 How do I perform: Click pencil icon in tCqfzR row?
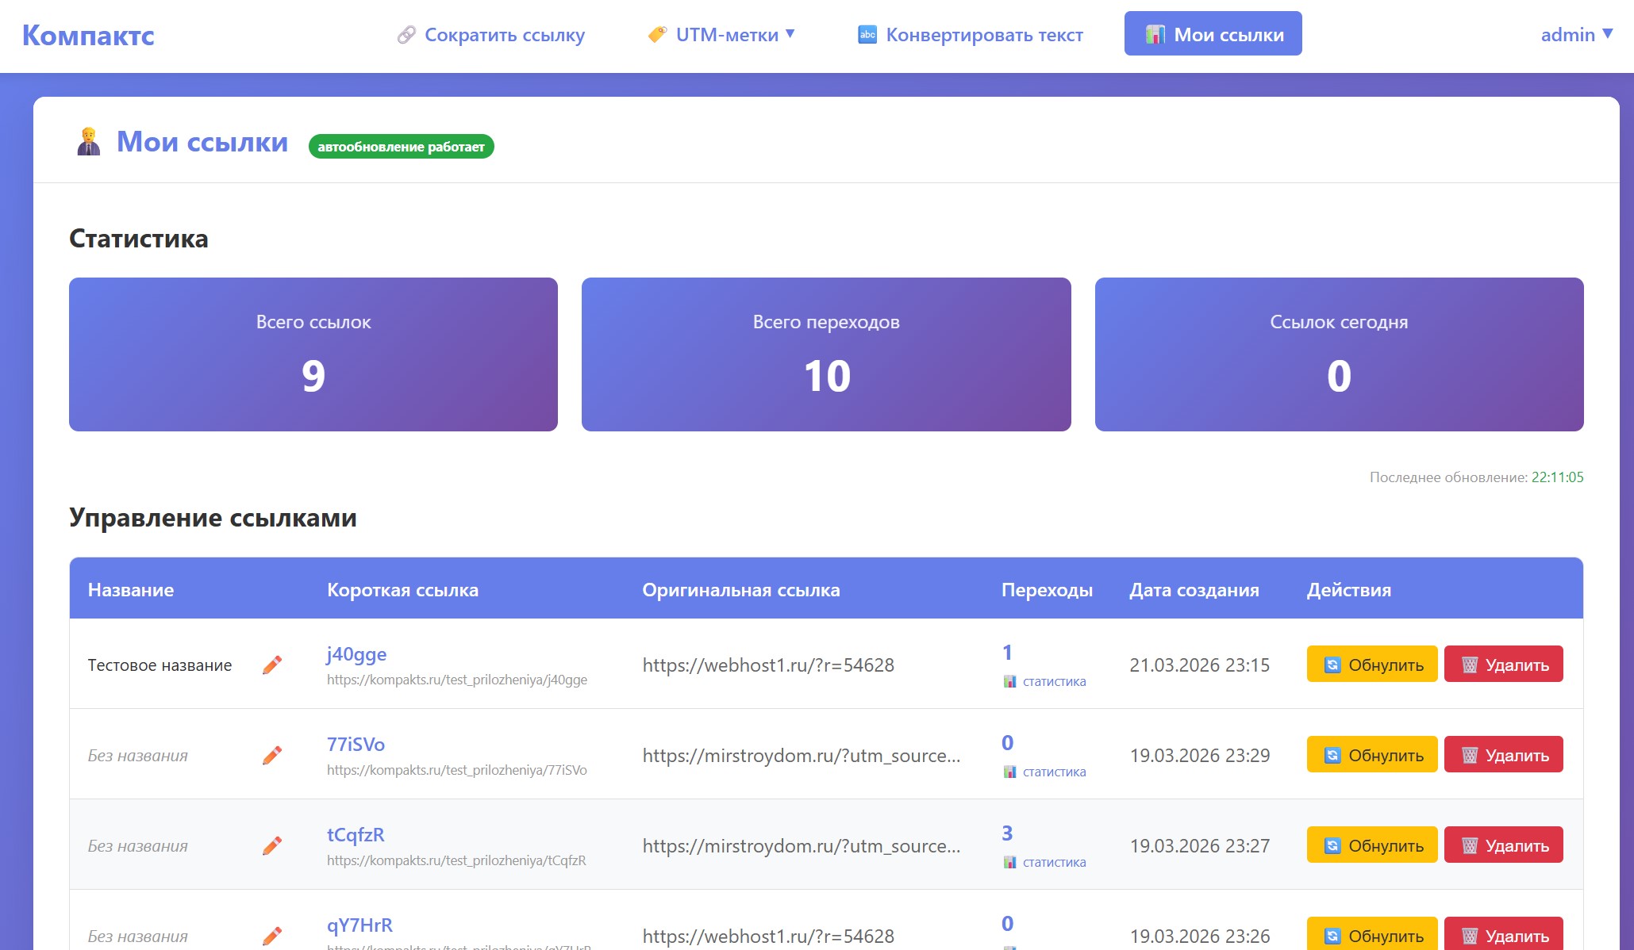pyautogui.click(x=272, y=845)
